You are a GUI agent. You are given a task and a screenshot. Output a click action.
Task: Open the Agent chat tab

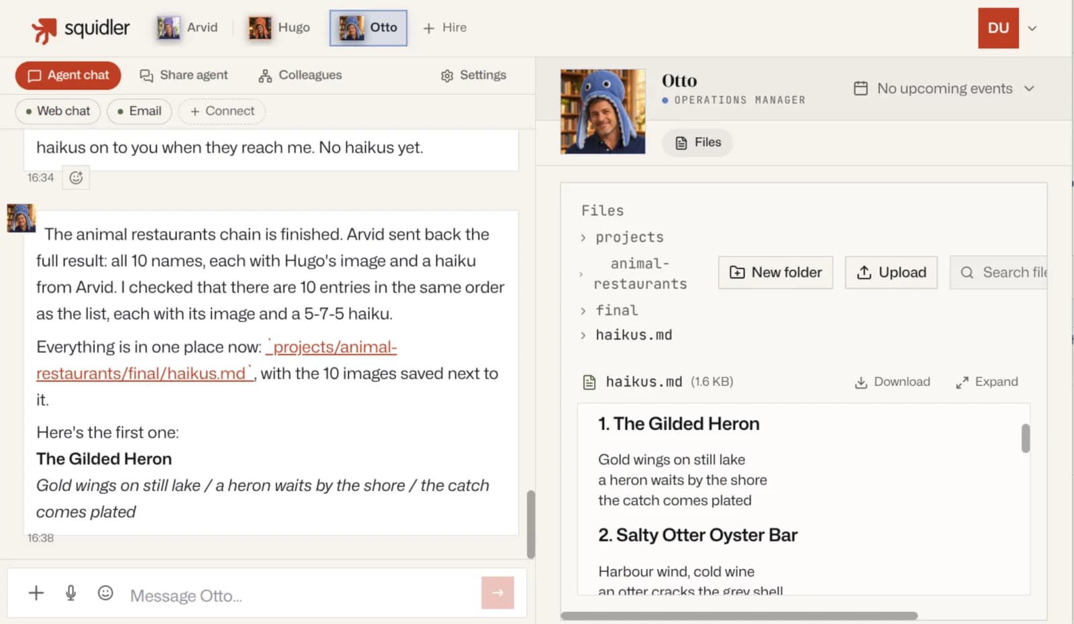coord(68,75)
